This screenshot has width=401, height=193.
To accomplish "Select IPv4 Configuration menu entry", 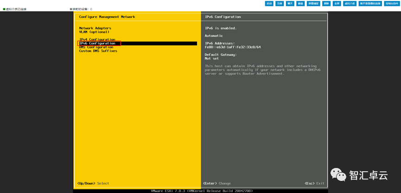I will pyautogui.click(x=97, y=39).
